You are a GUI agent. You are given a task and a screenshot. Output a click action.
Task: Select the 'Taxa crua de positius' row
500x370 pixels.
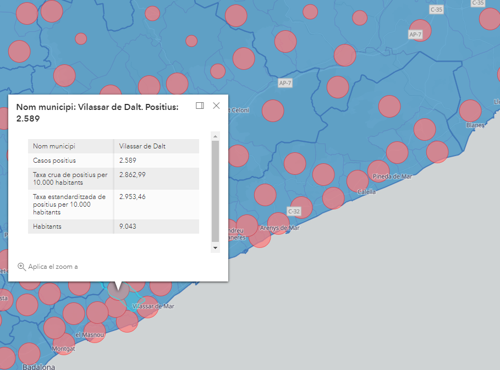[x=113, y=179]
